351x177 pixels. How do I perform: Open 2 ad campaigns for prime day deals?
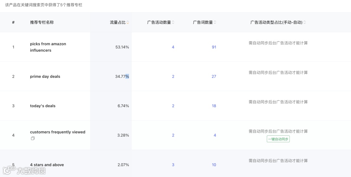173,77
